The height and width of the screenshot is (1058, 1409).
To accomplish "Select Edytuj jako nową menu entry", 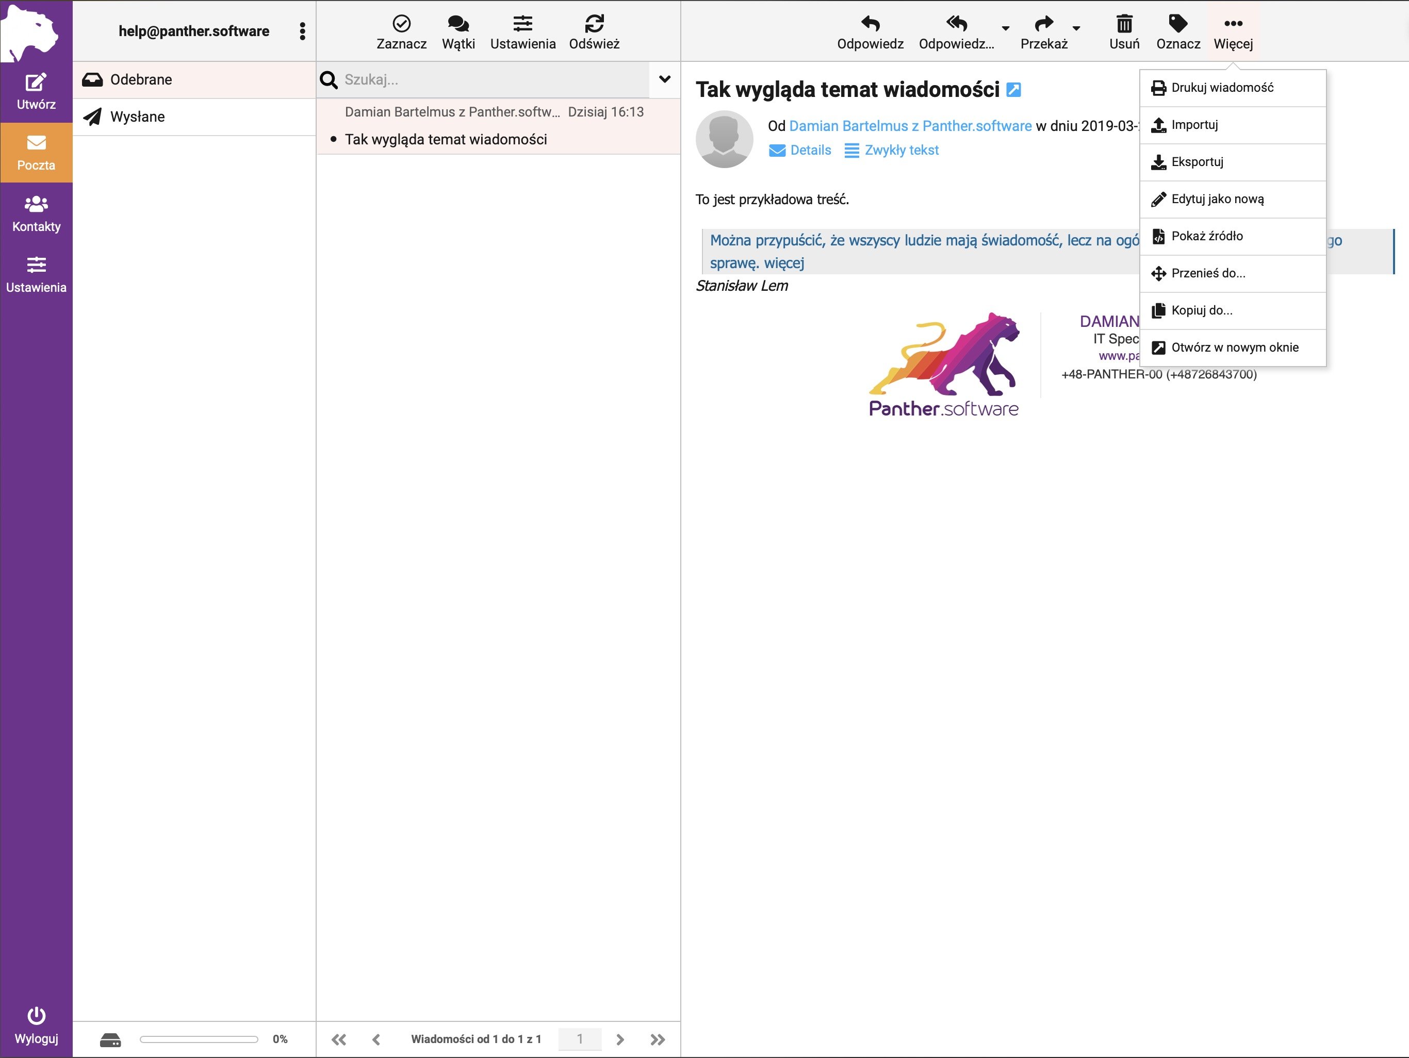I will point(1233,200).
